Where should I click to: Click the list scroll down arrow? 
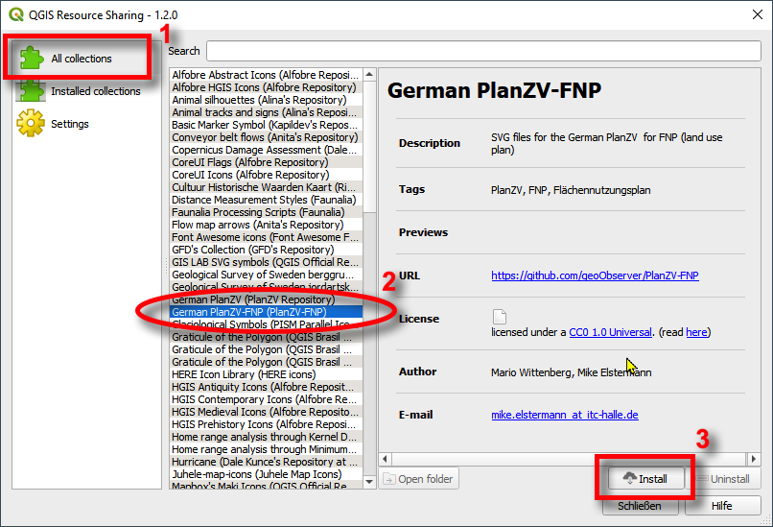369,481
